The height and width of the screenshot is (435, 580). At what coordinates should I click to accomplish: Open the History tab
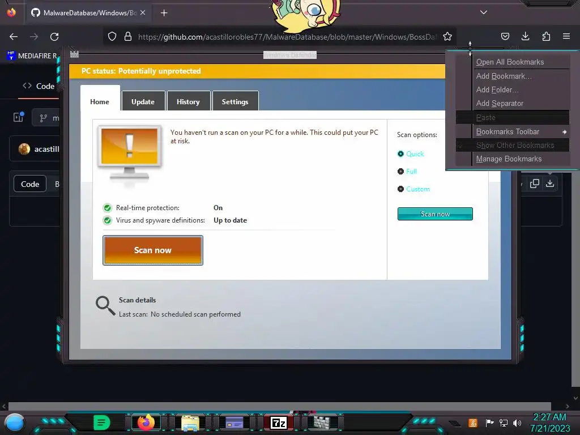pos(188,101)
